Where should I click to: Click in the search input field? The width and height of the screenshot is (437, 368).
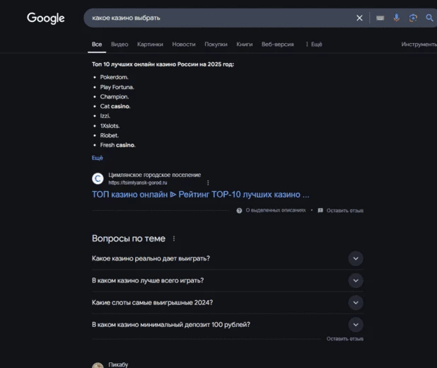click(220, 18)
